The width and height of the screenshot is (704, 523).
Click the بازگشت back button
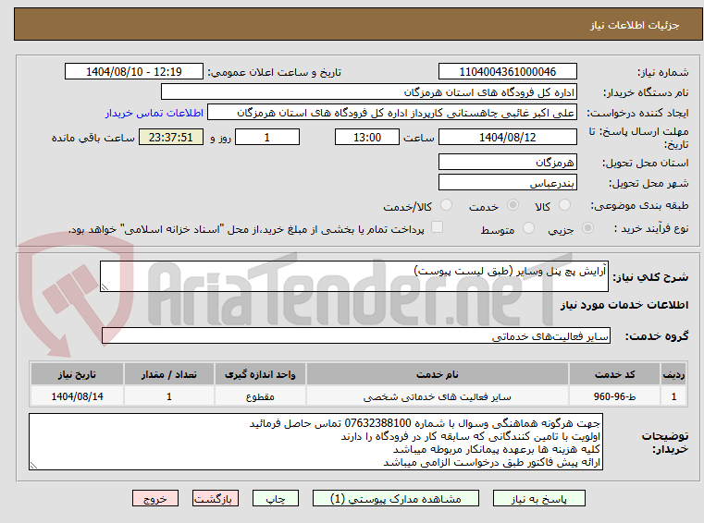[x=215, y=498]
